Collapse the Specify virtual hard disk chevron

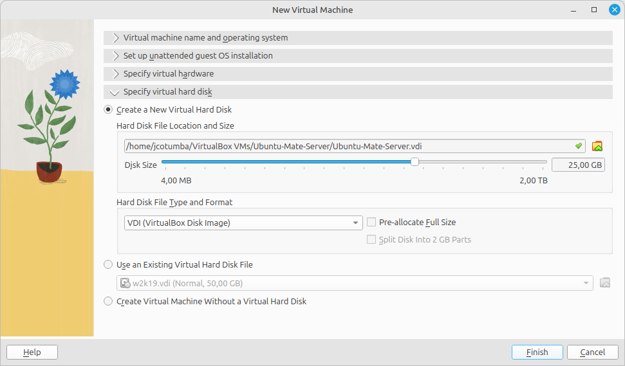point(115,93)
